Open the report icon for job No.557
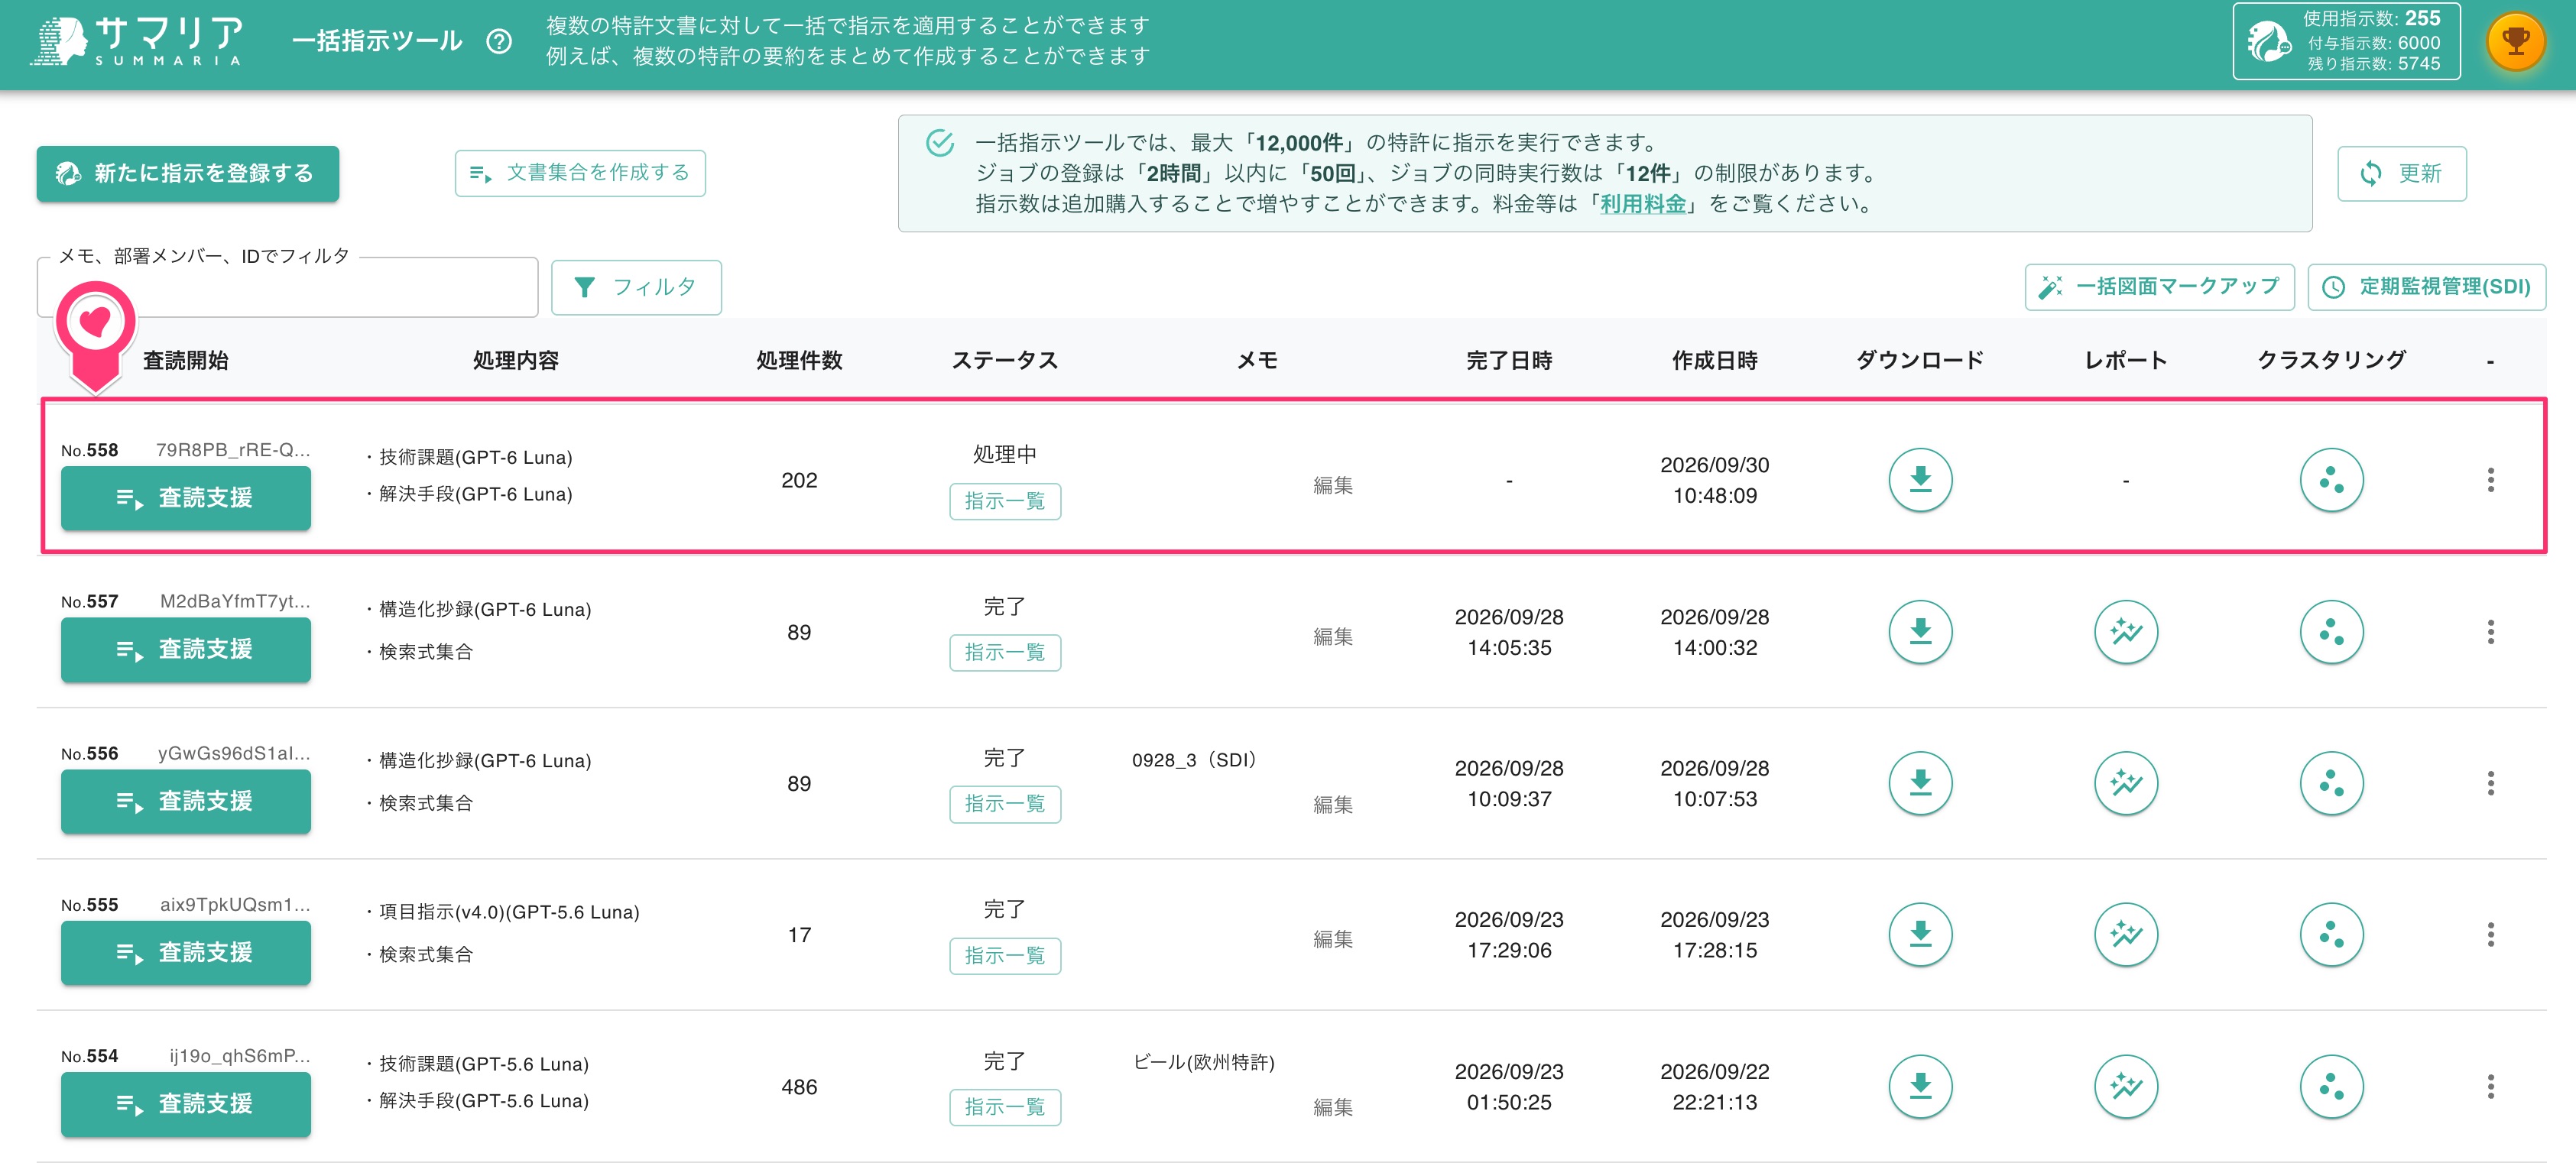This screenshot has height=1163, width=2576. 2125,632
